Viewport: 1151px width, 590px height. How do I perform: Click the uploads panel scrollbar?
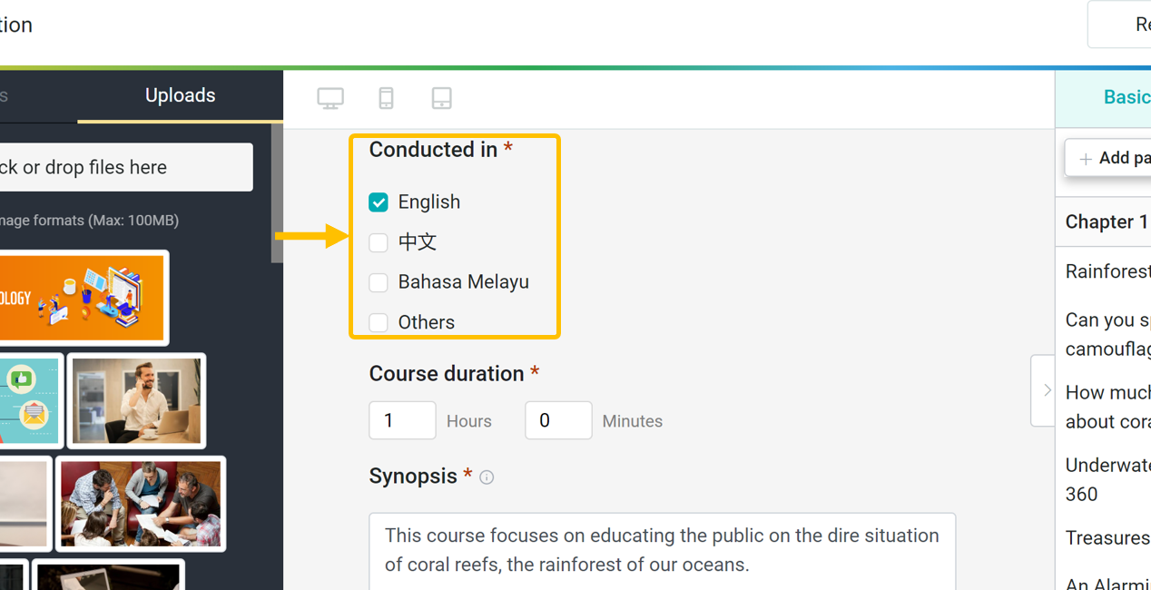(x=278, y=194)
